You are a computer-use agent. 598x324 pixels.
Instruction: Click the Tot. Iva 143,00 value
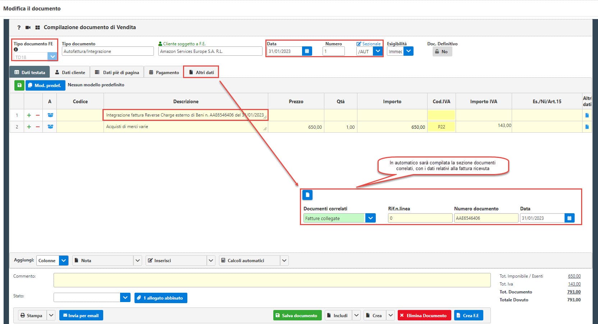(x=574, y=284)
